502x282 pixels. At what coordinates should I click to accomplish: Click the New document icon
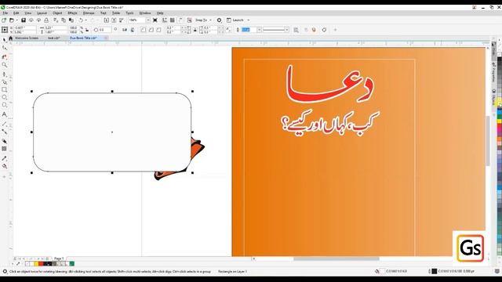click(4, 20)
